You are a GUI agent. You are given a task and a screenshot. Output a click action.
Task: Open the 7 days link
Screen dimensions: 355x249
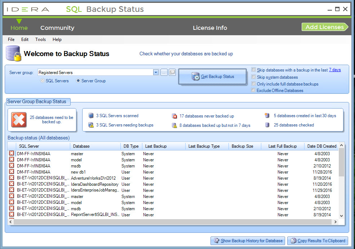click(x=335, y=70)
